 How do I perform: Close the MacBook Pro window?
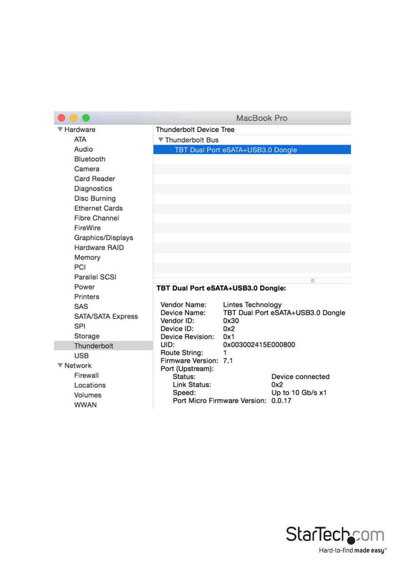point(61,118)
